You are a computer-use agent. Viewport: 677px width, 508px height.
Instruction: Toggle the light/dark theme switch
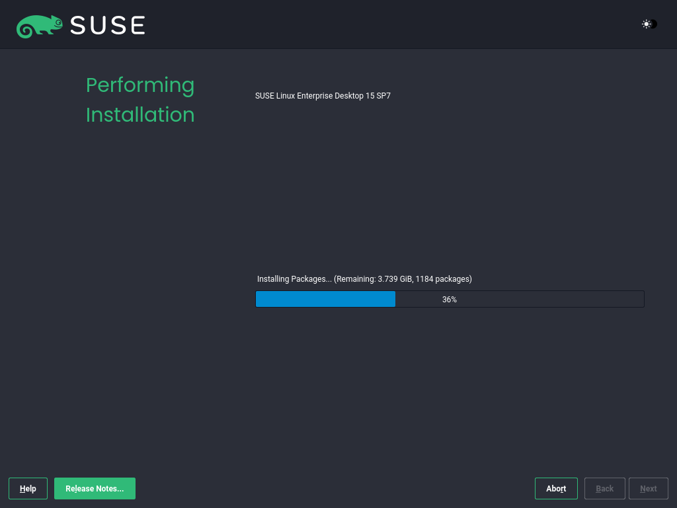[649, 24]
